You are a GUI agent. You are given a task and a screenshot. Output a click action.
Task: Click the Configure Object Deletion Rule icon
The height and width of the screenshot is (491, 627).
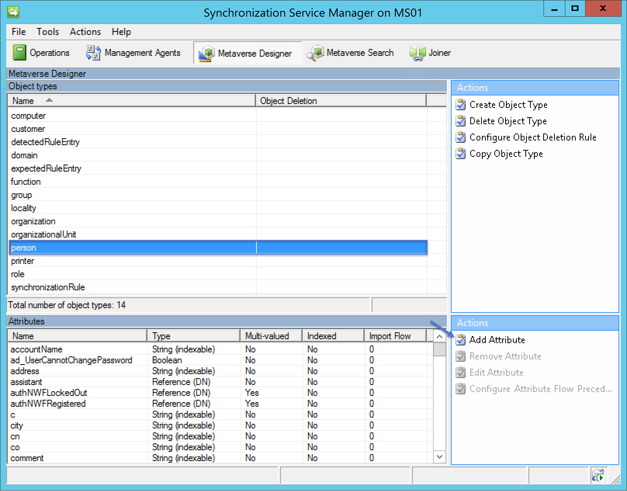(461, 137)
